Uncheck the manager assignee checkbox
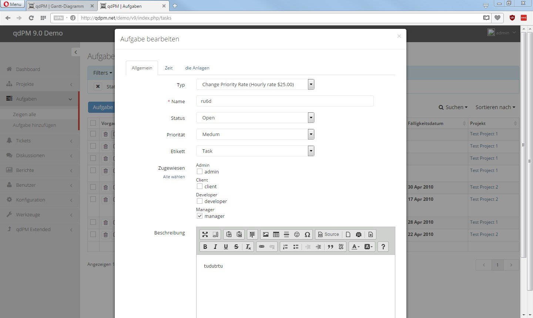Image resolution: width=533 pixels, height=318 pixels. (200, 216)
